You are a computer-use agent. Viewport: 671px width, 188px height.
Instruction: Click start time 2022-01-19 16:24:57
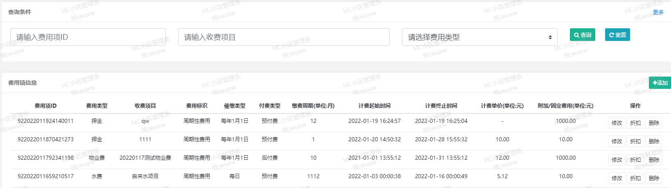pyautogui.click(x=375, y=121)
